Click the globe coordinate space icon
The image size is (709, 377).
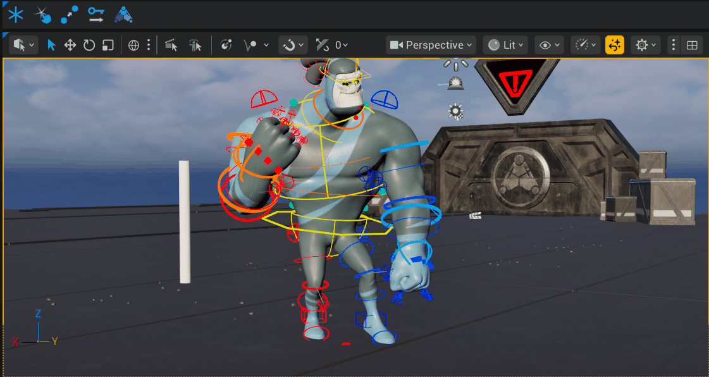pyautogui.click(x=133, y=45)
